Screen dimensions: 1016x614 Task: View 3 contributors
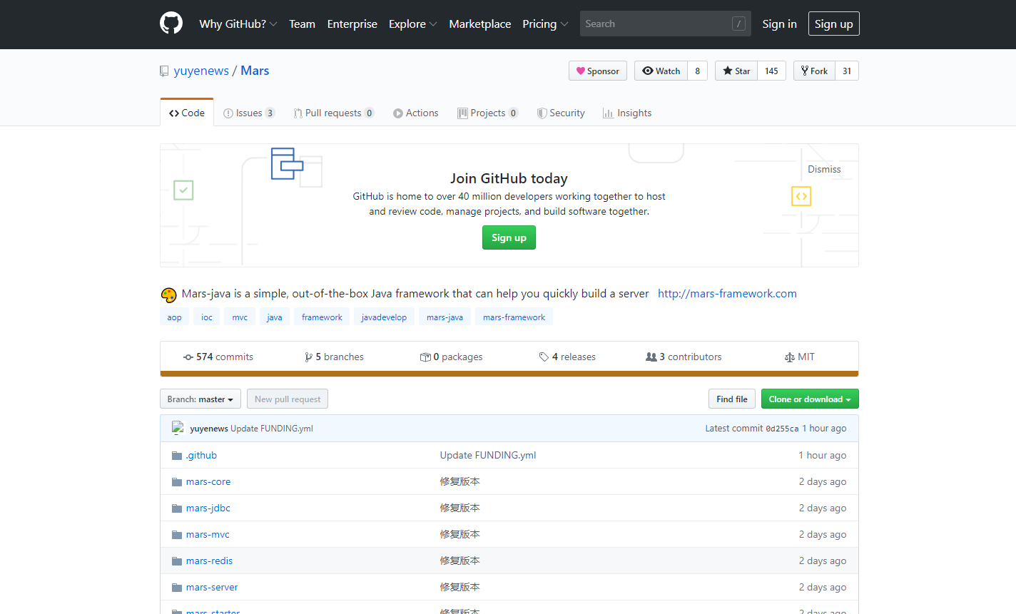click(x=684, y=357)
